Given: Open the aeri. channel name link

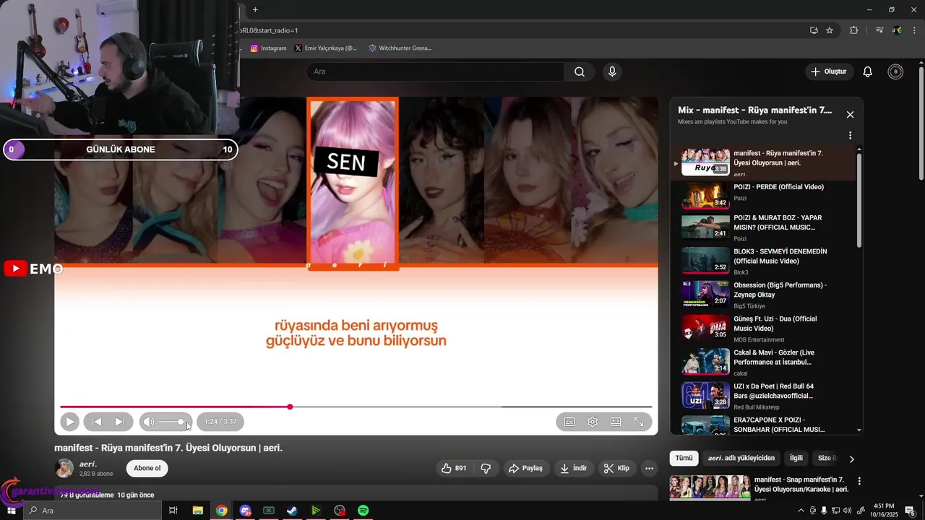Looking at the screenshot, I should (x=88, y=464).
